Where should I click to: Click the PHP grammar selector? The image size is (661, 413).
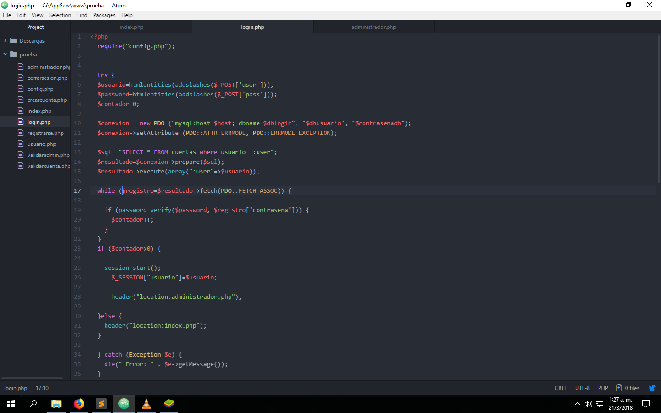[x=603, y=388]
